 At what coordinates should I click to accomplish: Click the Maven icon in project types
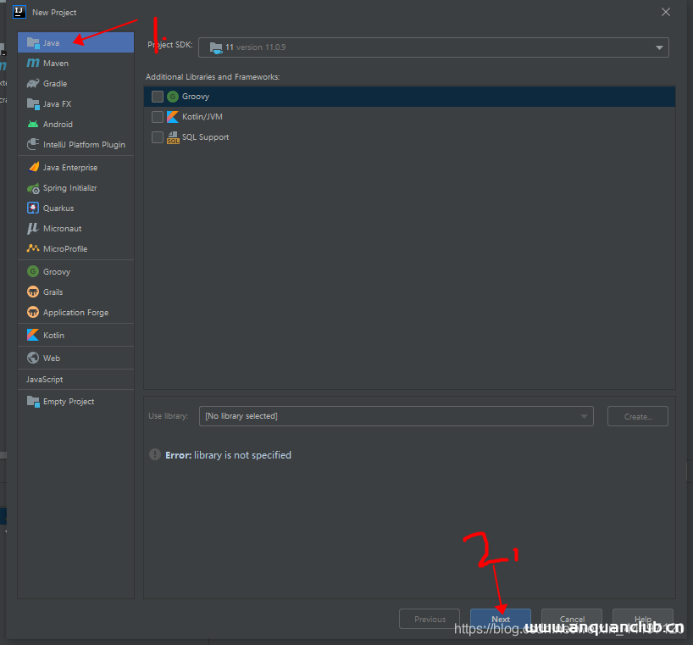pyautogui.click(x=33, y=64)
